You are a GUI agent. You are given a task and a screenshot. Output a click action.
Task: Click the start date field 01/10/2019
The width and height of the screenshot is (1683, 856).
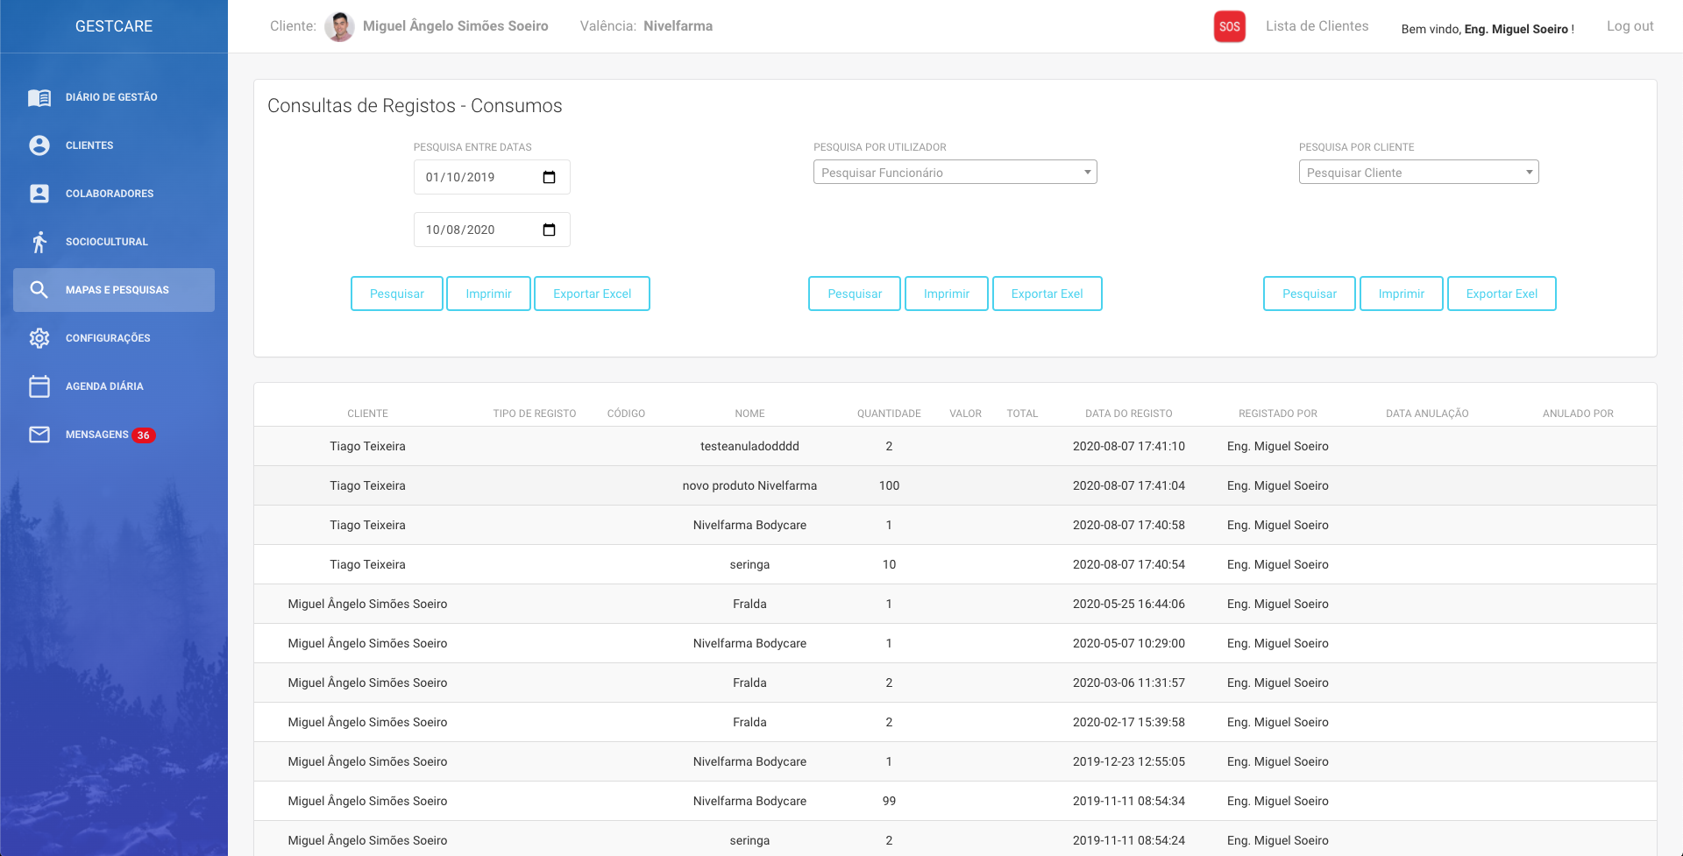click(x=492, y=177)
